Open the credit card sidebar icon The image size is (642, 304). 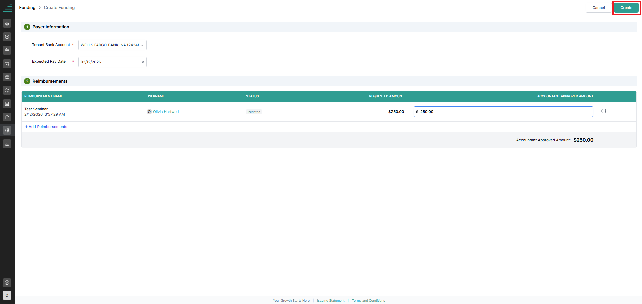tap(7, 77)
